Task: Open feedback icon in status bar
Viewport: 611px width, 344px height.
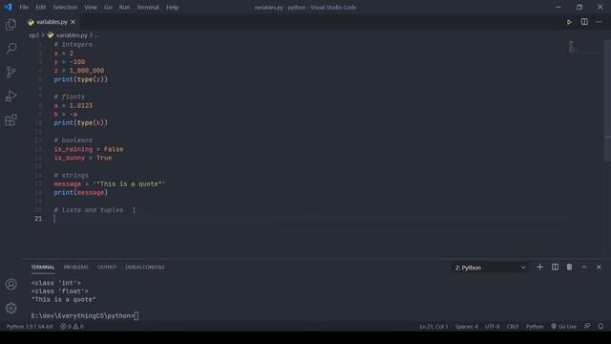Action: pos(587,326)
